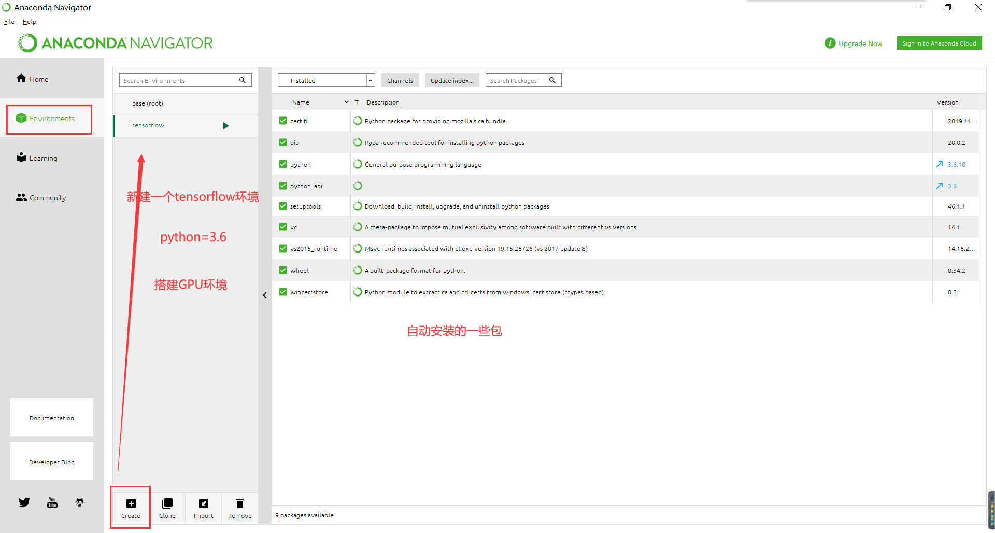This screenshot has height=533, width=995.
Task: Uncheck the pip package checkbox
Action: [x=283, y=142]
